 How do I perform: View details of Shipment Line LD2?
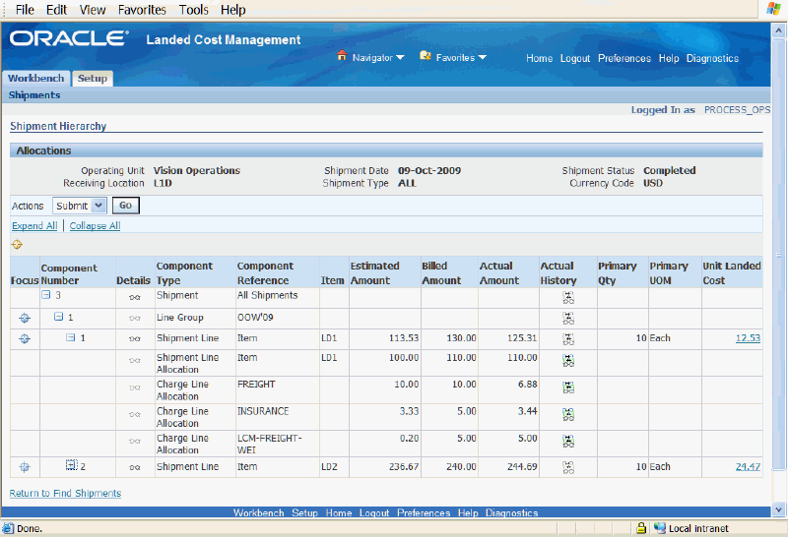point(134,467)
